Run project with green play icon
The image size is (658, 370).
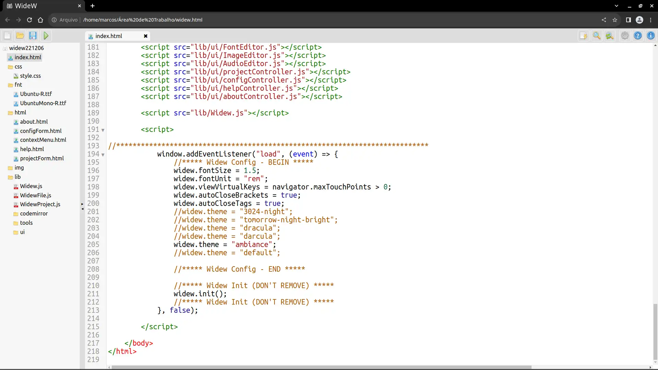coord(46,36)
